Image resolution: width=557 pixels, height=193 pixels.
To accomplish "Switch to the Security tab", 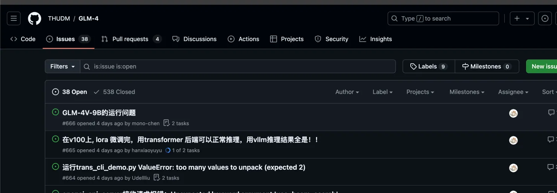I will pos(332,39).
